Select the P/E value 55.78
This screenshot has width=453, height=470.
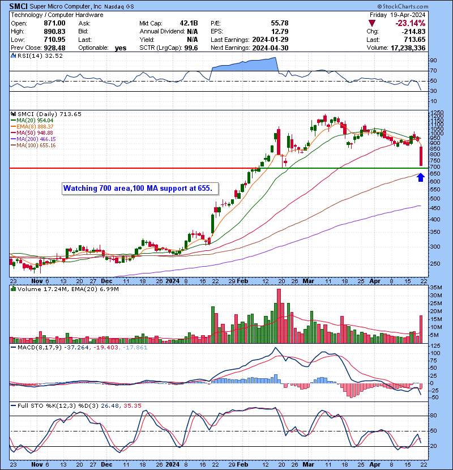pos(279,23)
